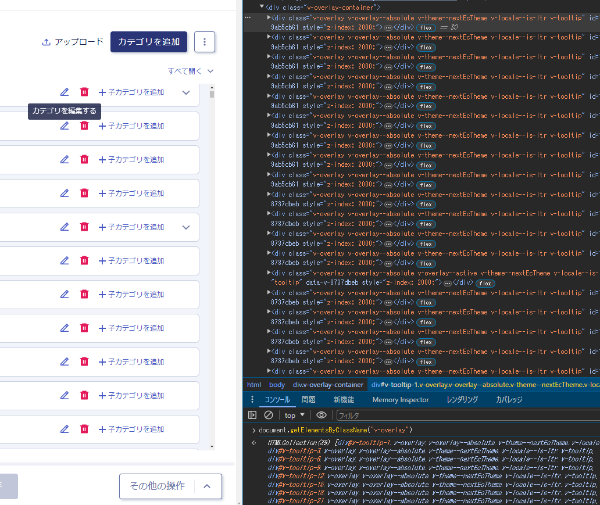Click the div#v-tooltip-18 console result link
The height and width of the screenshot is (505, 600).
click(296, 493)
